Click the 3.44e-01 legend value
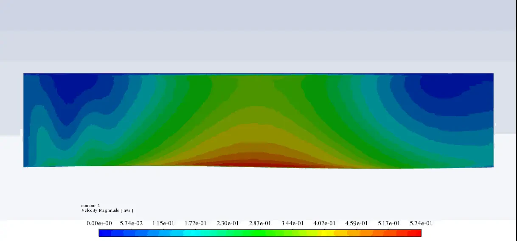 pyautogui.click(x=292, y=223)
